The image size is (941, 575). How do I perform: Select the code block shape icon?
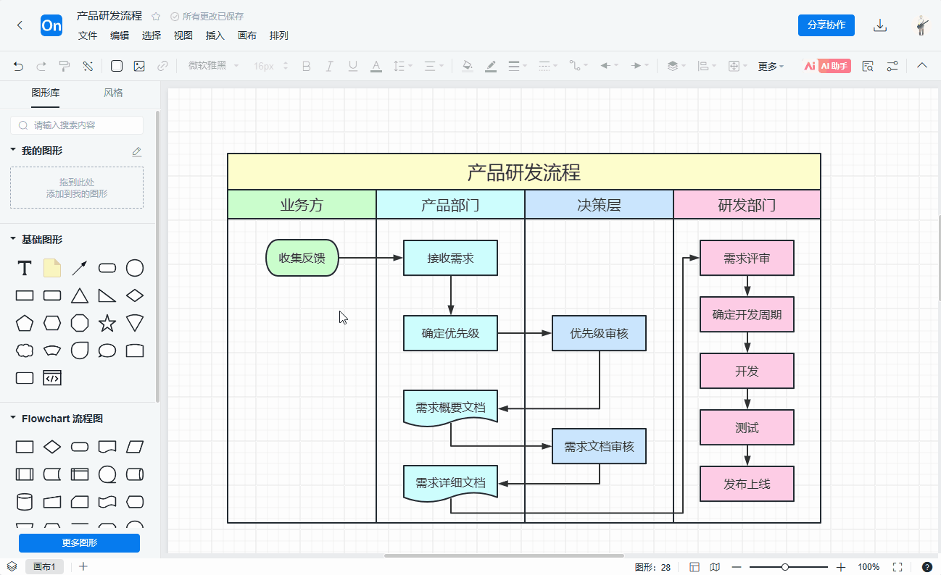click(x=52, y=378)
